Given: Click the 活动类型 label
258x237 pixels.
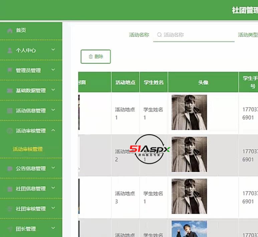Looking at the screenshot, I should coord(248,35).
